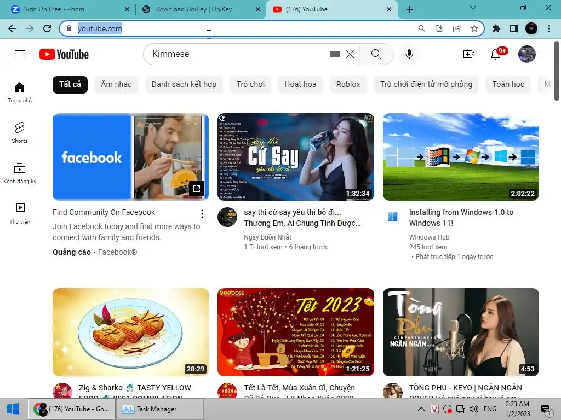This screenshot has width=561, height=420.
Task: Select the Toán học filter chip
Action: coord(508,85)
